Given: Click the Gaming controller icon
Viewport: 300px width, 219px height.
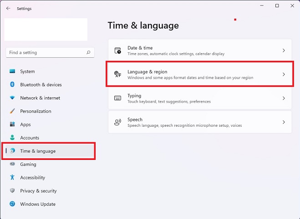Looking at the screenshot, I should (x=12, y=164).
